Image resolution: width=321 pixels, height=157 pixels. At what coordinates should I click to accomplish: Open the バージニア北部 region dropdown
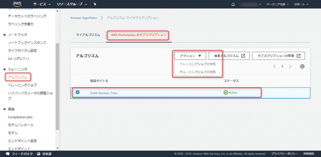coord(277,4)
